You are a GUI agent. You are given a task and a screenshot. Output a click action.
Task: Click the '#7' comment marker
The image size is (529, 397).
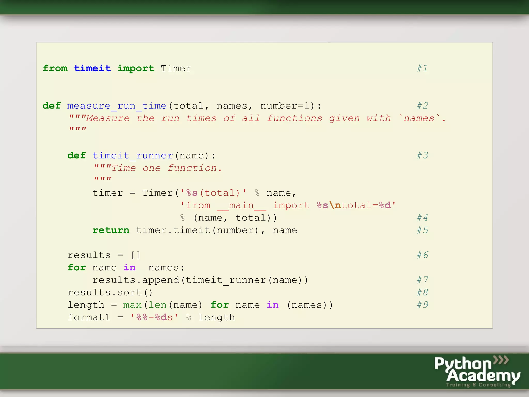[x=422, y=280]
